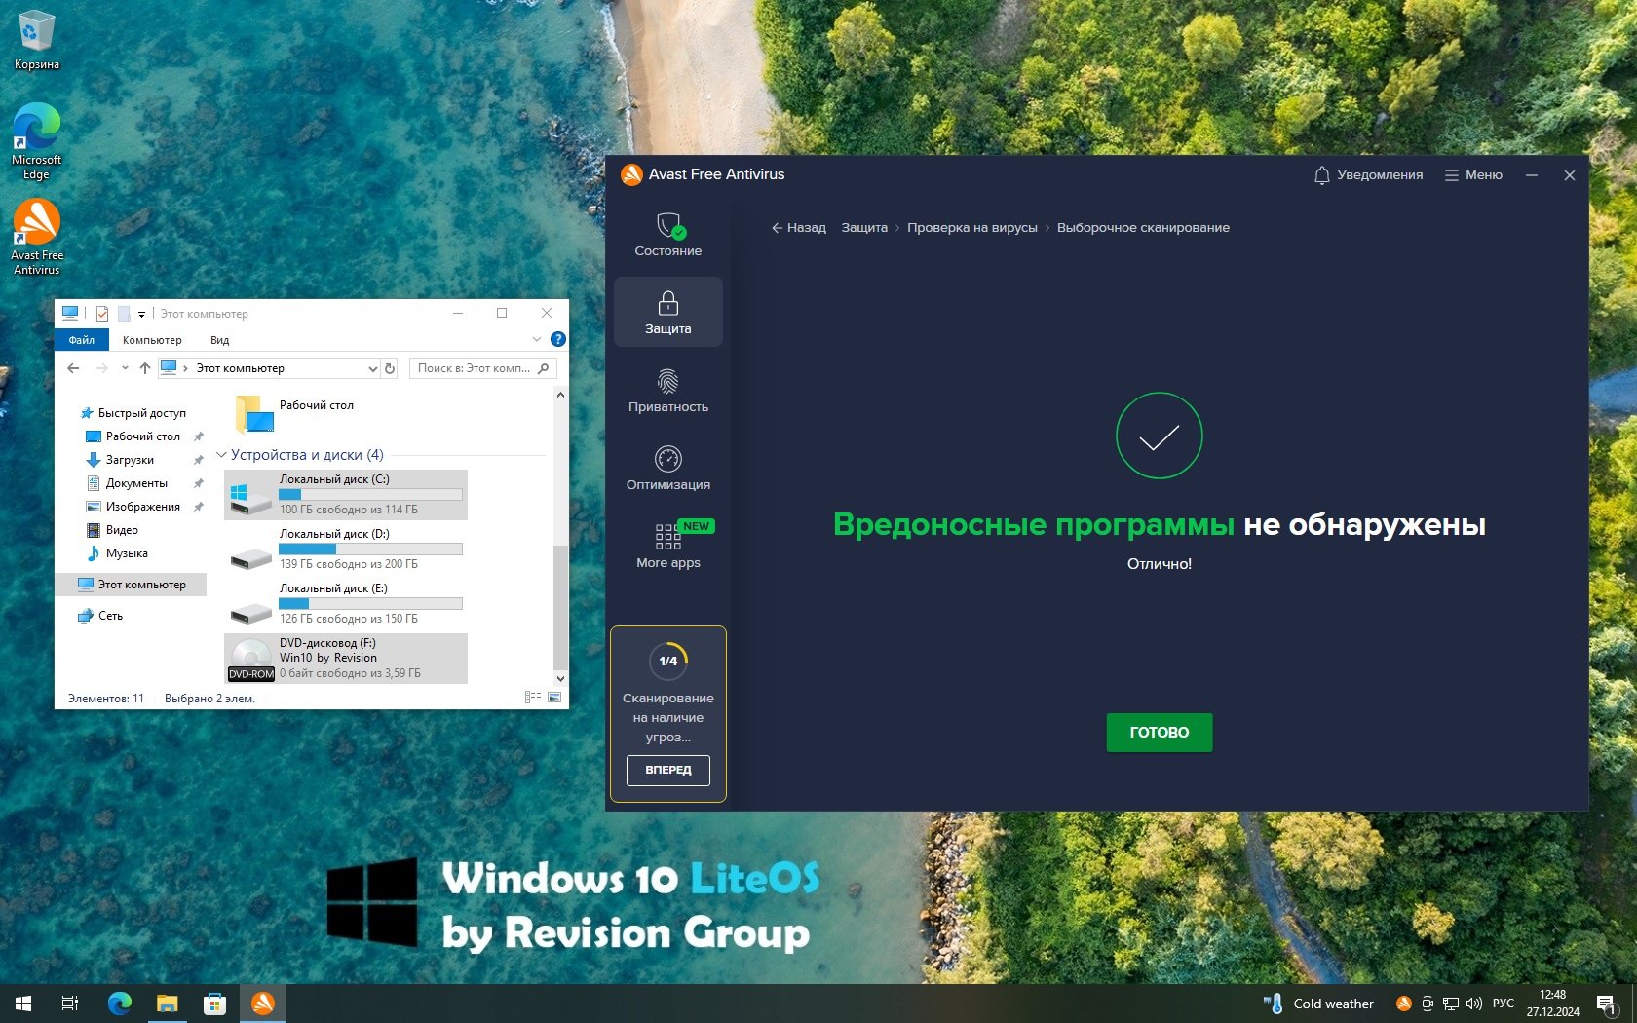This screenshot has width=1637, height=1023.
Task: Click the Avast icon in the system tray
Action: (x=1404, y=1004)
